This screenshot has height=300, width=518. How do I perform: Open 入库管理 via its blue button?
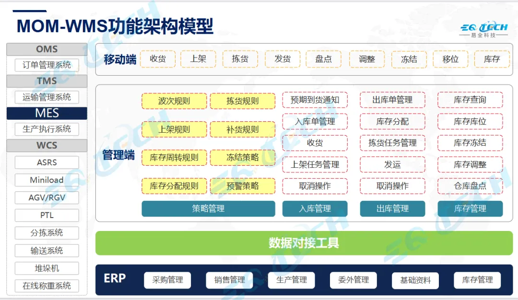tap(315, 208)
